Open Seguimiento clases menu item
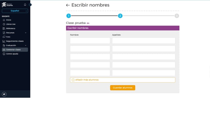This screenshot has height=117, width=210. tap(15, 41)
